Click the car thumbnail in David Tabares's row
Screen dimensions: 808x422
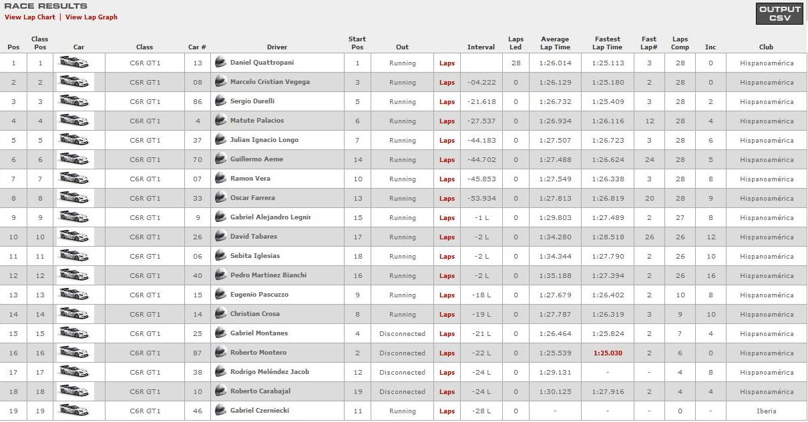click(74, 237)
